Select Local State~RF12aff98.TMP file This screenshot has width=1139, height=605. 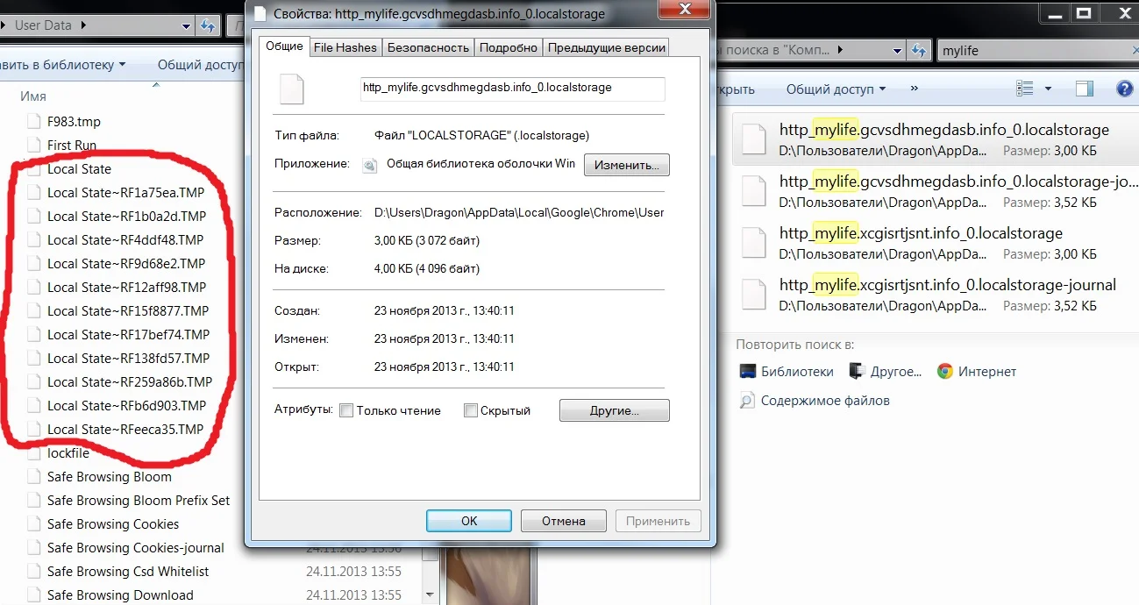pyautogui.click(x=126, y=288)
